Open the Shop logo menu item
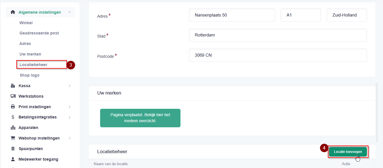The height and width of the screenshot is (168, 383). 29,75
